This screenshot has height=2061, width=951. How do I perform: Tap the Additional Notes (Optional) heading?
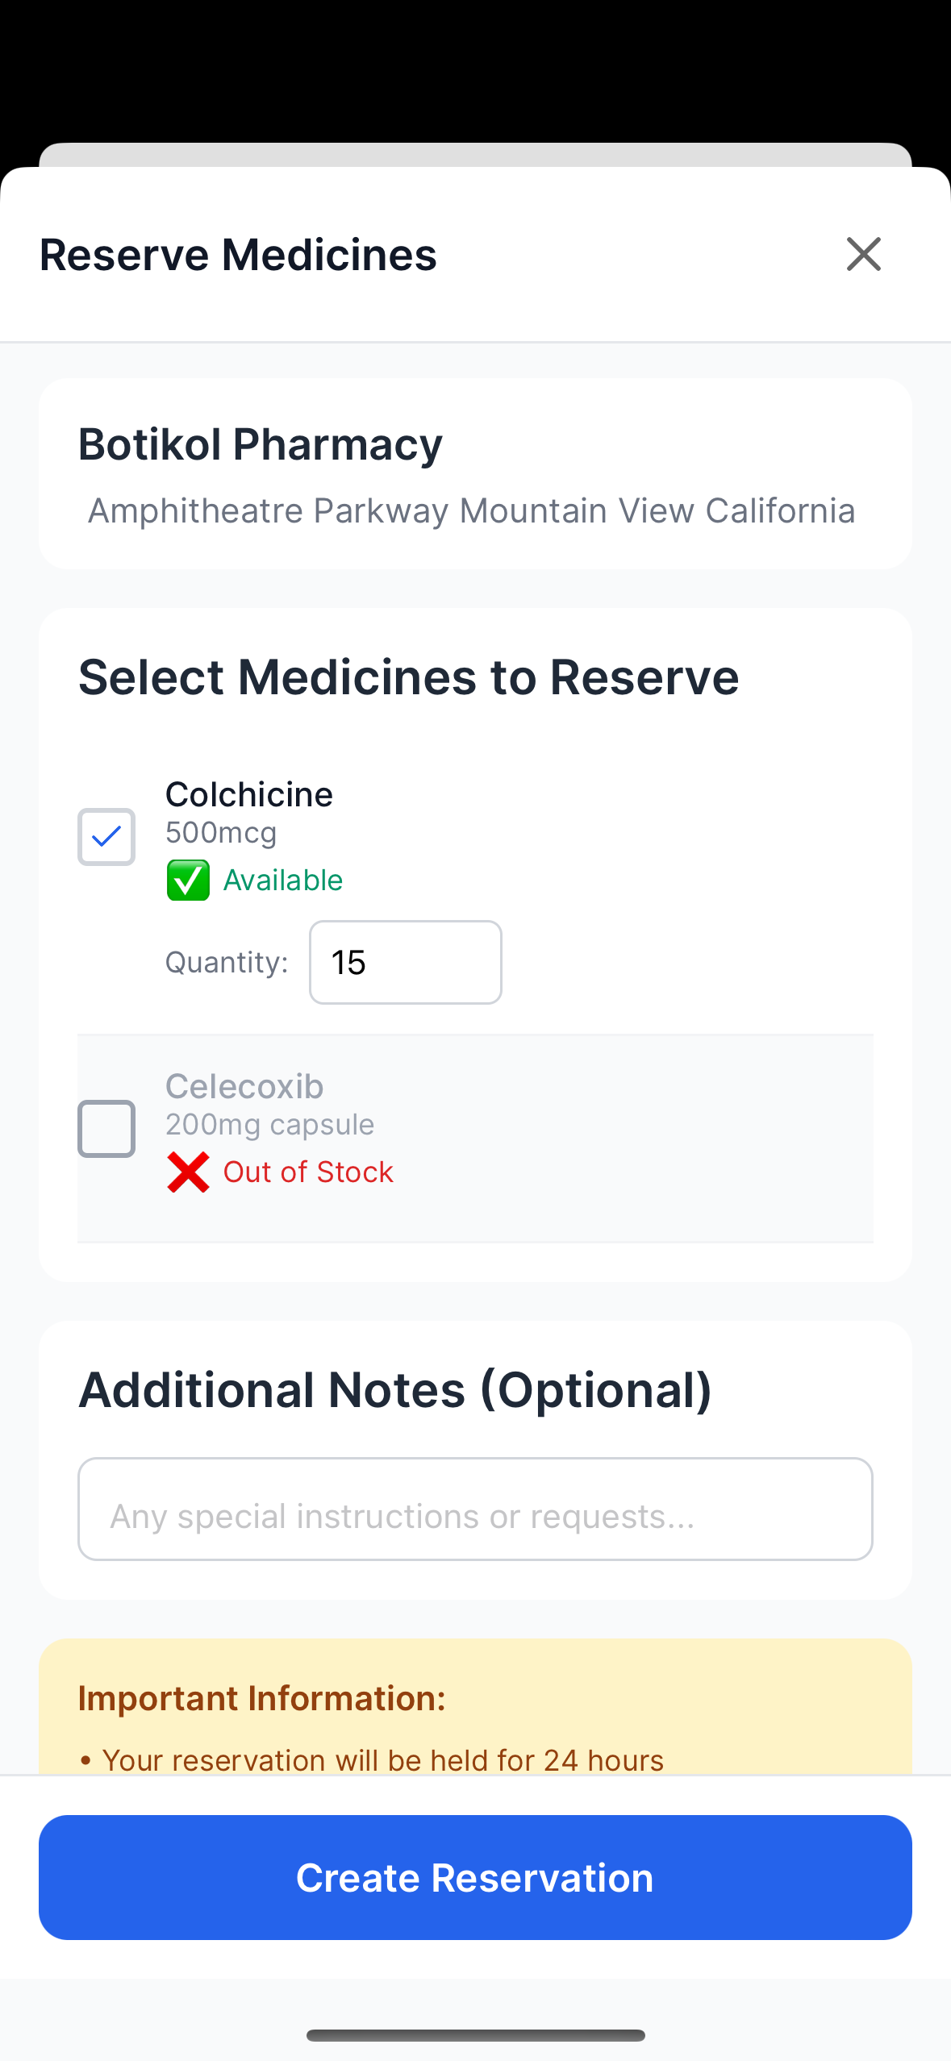click(x=395, y=1390)
